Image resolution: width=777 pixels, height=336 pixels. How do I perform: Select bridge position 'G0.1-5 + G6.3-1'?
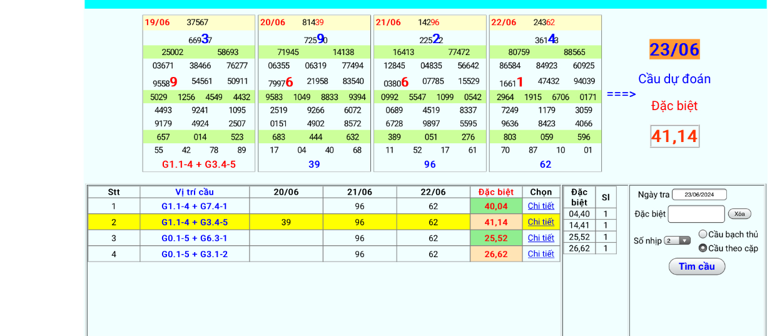[195, 238]
